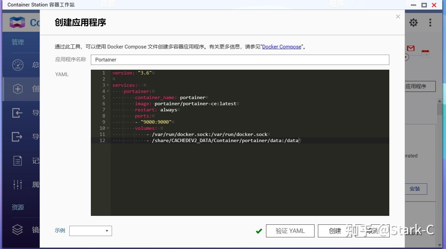446x249 pixels.
Task: Open the 镜像 images icon under 资源
Action: tap(17, 230)
